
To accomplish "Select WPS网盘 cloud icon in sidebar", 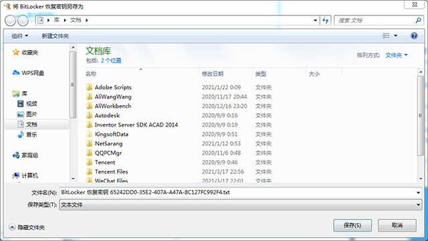I will click(x=16, y=73).
